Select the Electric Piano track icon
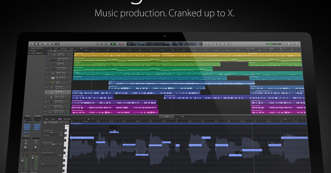The width and height of the screenshot is (331, 173). pos(53,73)
